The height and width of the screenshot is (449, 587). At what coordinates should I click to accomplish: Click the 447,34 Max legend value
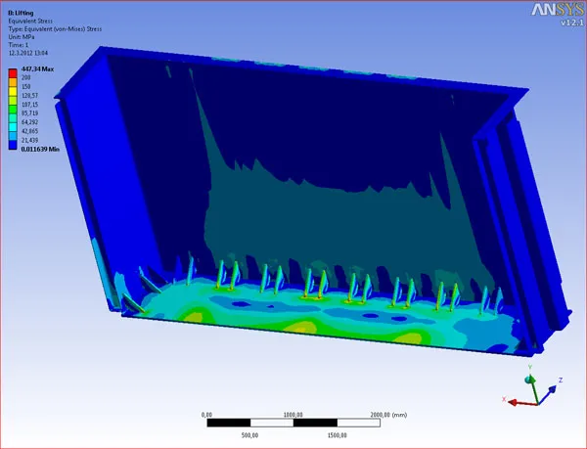click(38, 70)
